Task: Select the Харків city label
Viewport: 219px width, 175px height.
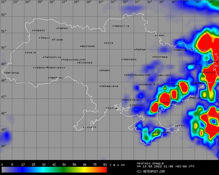Action: pos(181,50)
